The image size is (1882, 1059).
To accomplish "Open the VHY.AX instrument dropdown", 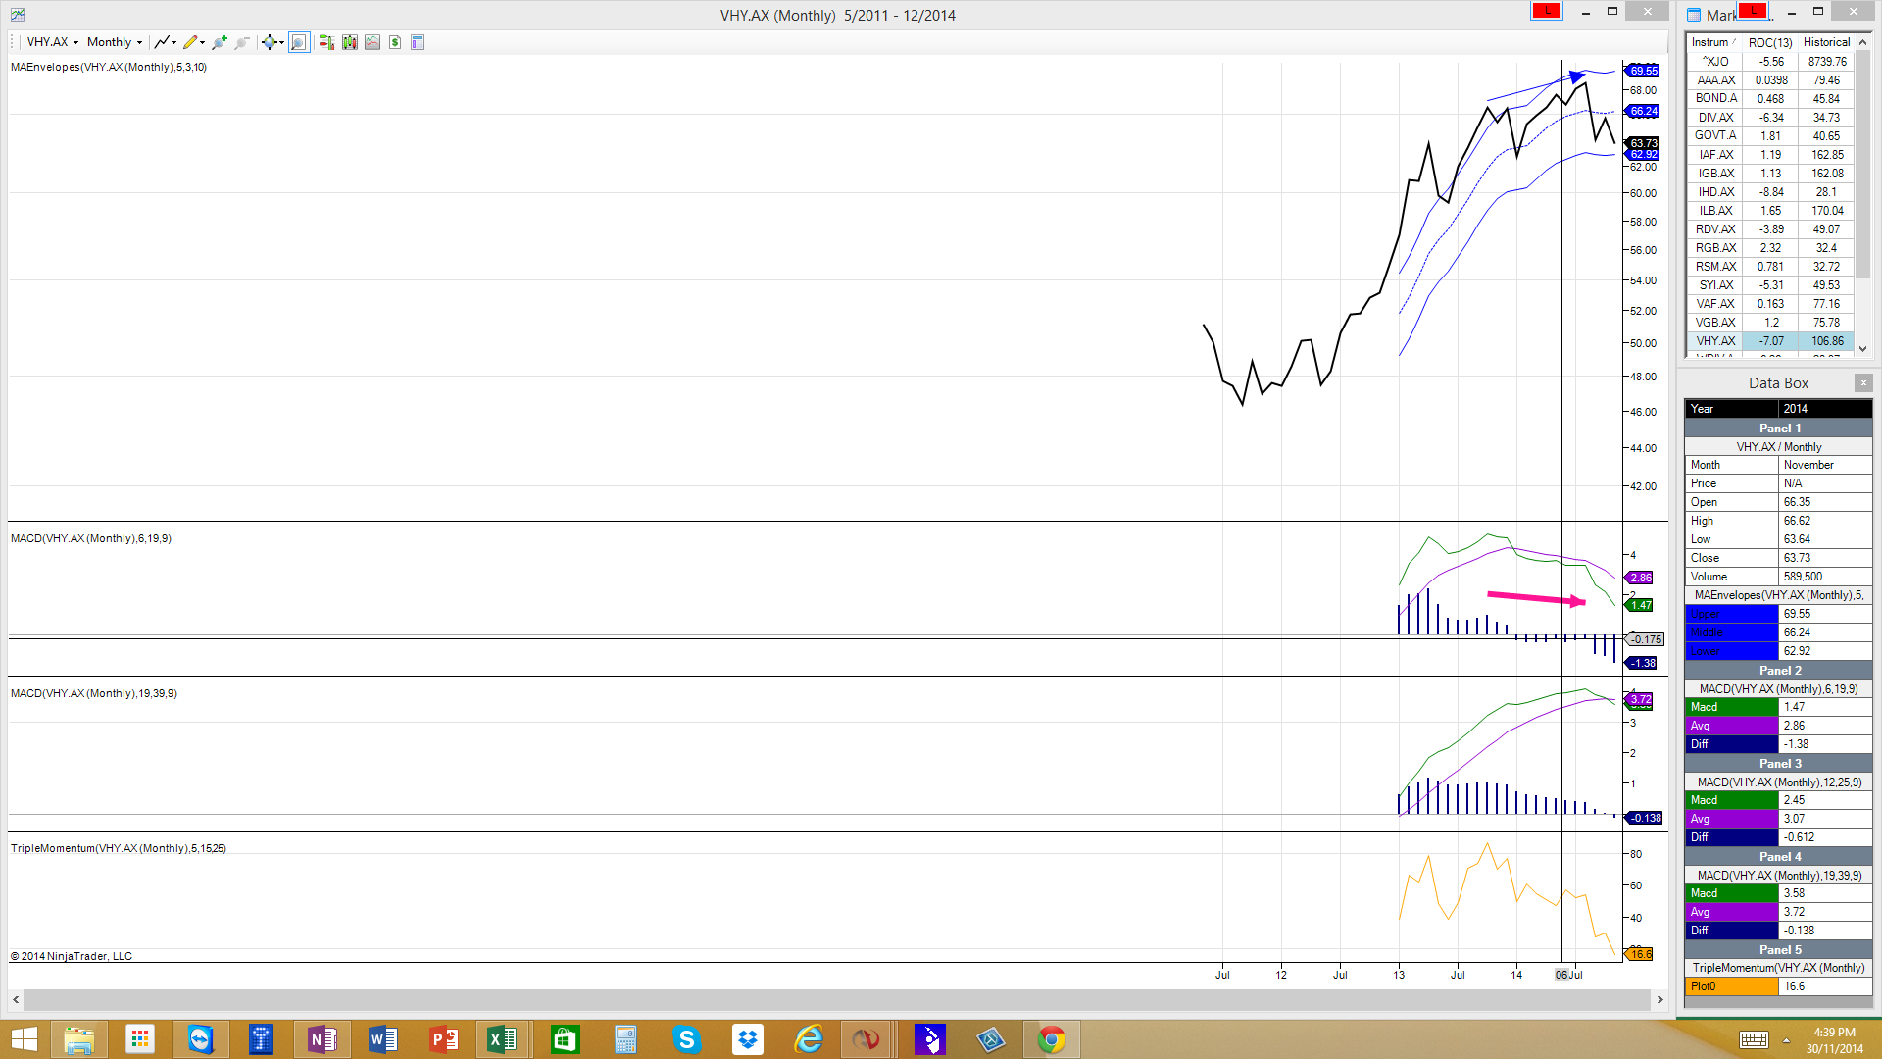I will [52, 42].
